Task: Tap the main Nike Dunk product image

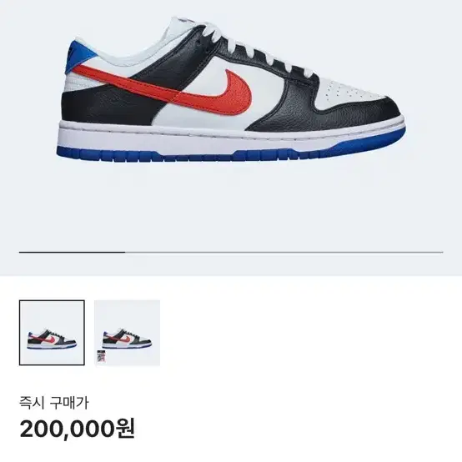Action: pos(231,92)
